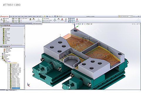Click the zoom magnifier in viewport toolbar
This screenshot has width=141, height=106.
point(73,24)
